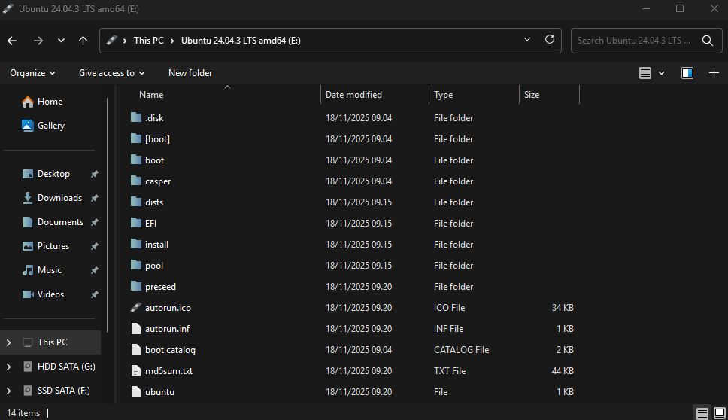Open the address bar history dropdown

[x=528, y=40]
